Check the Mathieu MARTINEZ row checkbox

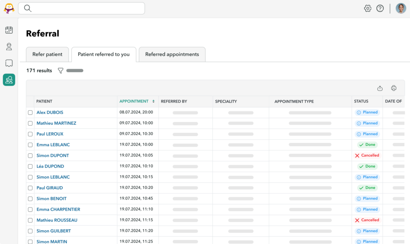30,123
